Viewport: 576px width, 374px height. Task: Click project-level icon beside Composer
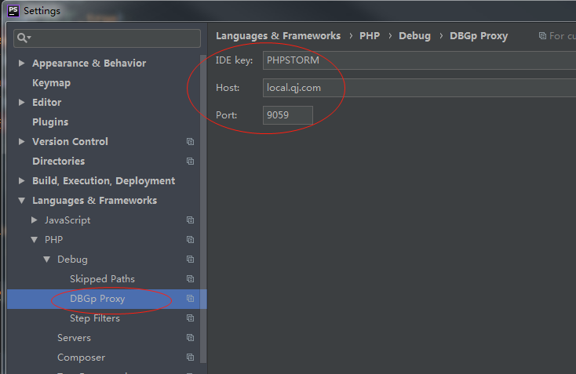pyautogui.click(x=190, y=357)
